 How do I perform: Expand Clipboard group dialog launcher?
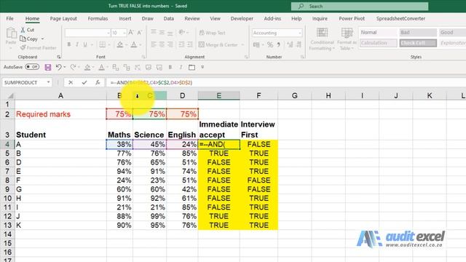pyautogui.click(x=59, y=57)
